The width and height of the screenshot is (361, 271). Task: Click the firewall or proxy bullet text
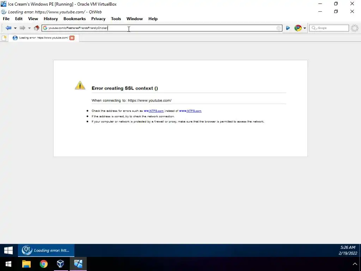pyautogui.click(x=178, y=121)
